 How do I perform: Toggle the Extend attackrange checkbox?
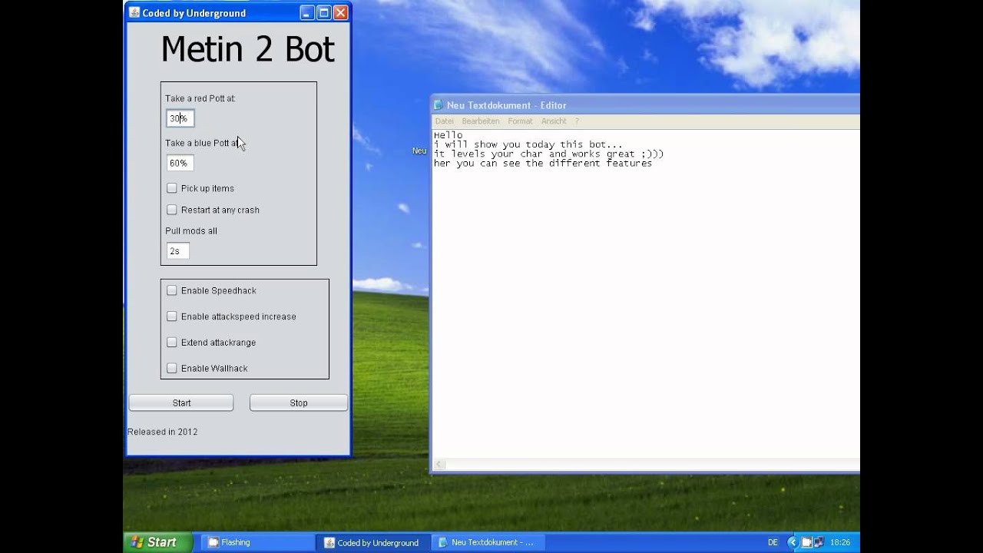(172, 343)
